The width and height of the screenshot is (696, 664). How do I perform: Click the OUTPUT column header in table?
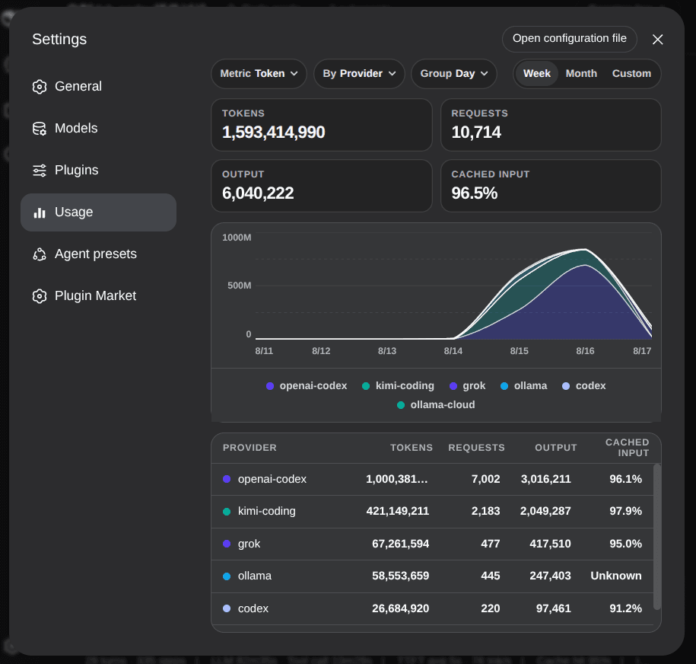point(556,448)
